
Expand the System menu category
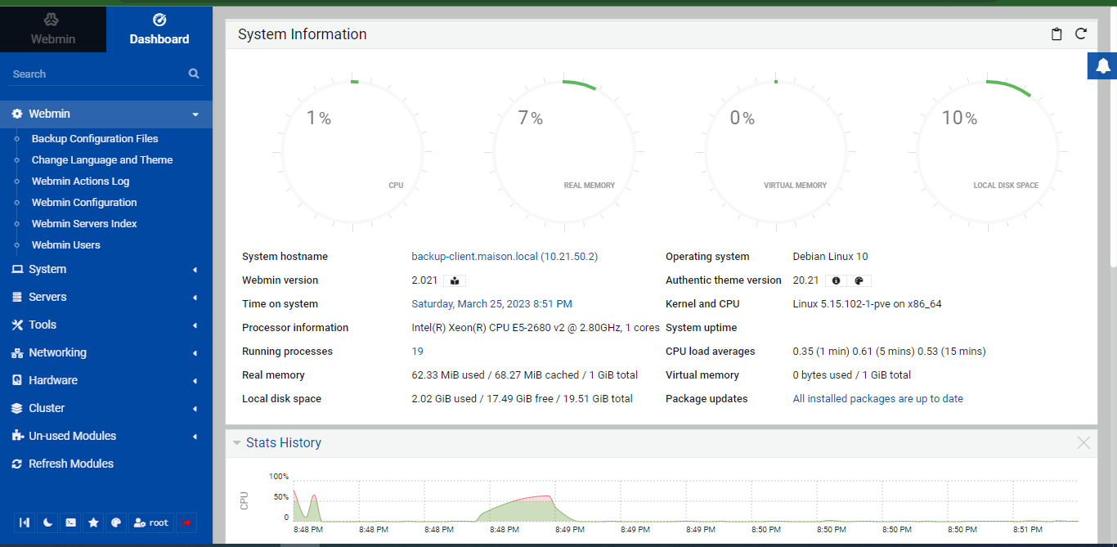47,269
